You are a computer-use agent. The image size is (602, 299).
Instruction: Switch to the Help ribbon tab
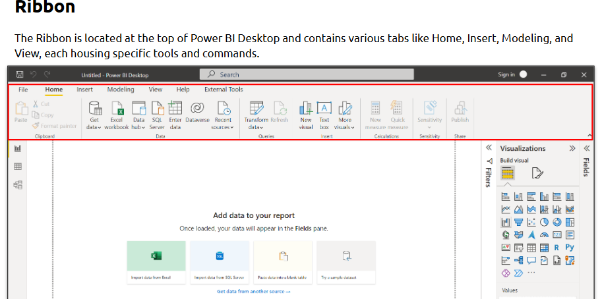[183, 90]
